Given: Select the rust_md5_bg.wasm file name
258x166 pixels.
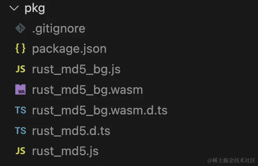Looking at the screenshot, I should pos(87,90).
